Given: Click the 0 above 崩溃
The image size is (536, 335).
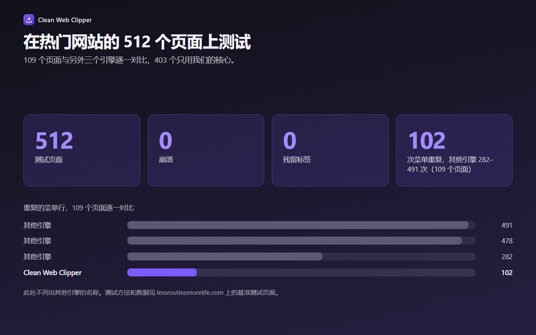Looking at the screenshot, I should 165,141.
